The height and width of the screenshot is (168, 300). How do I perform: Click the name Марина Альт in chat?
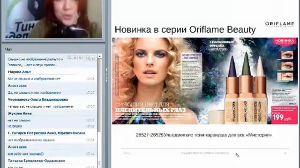pyautogui.click(x=19, y=72)
